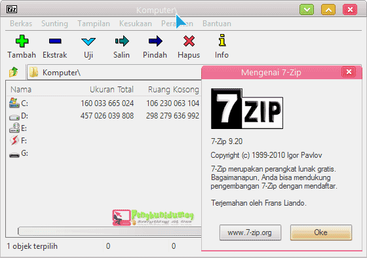Select the D: drive icon
The height and width of the screenshot is (258, 367).
[14, 117]
